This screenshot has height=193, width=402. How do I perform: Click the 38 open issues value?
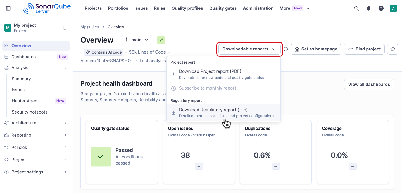point(185,155)
